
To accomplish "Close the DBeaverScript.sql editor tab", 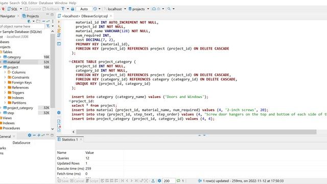I will tap(111, 16).
